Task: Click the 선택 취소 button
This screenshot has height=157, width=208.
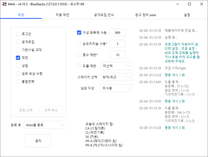Action: coord(51,110)
